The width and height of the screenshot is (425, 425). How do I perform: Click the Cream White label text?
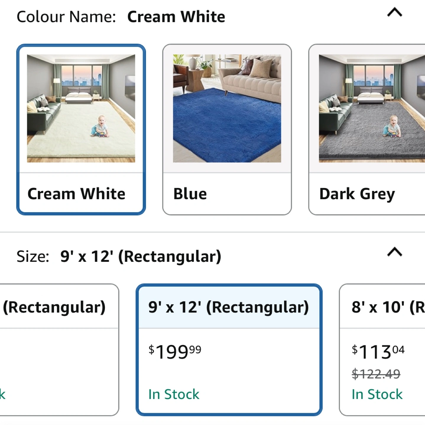click(x=76, y=194)
